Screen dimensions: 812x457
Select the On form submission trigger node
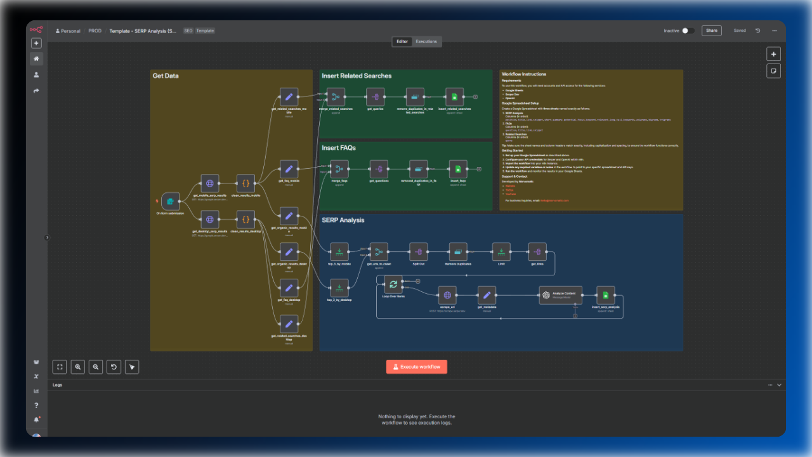tap(170, 202)
